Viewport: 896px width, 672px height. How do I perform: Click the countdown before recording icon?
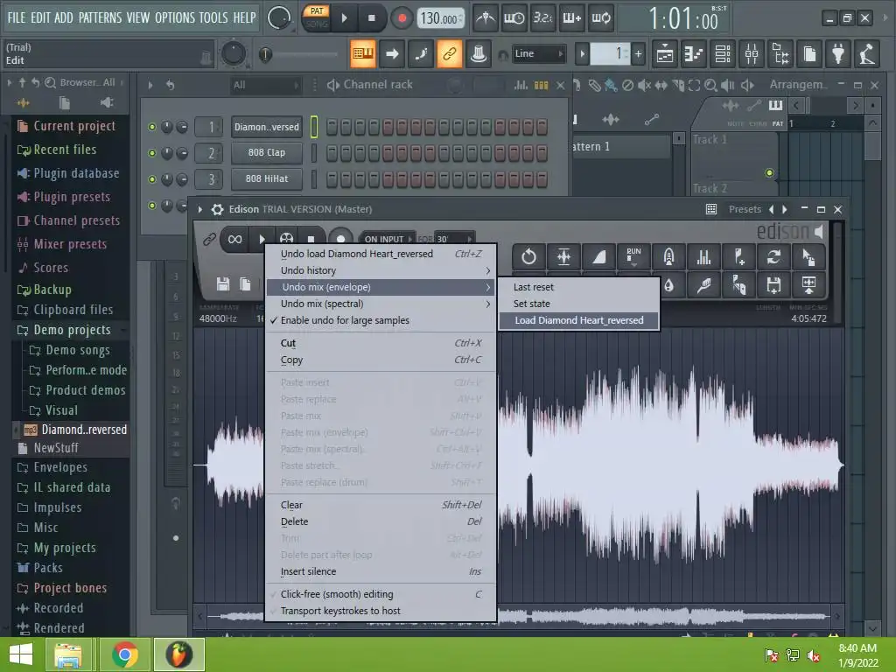(x=543, y=18)
